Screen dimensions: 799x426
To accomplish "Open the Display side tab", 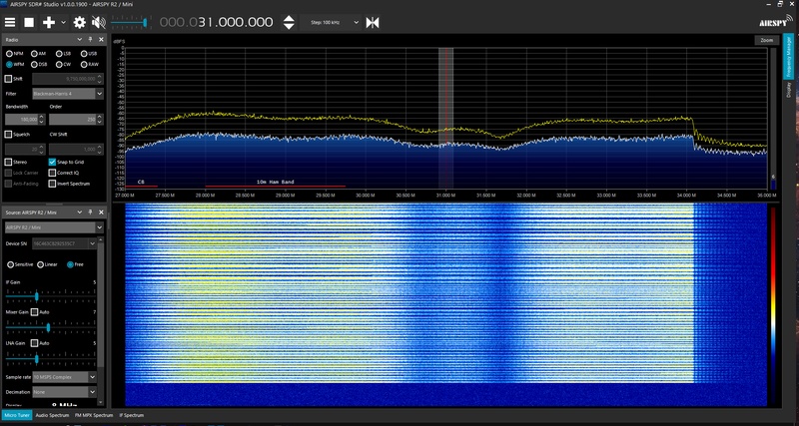I will (788, 89).
